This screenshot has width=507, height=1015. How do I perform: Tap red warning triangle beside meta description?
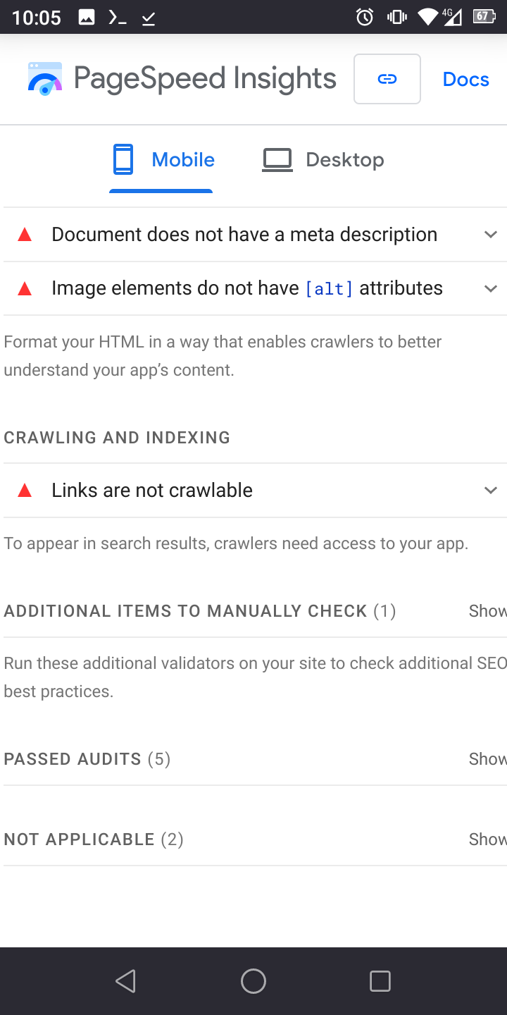pyautogui.click(x=25, y=235)
